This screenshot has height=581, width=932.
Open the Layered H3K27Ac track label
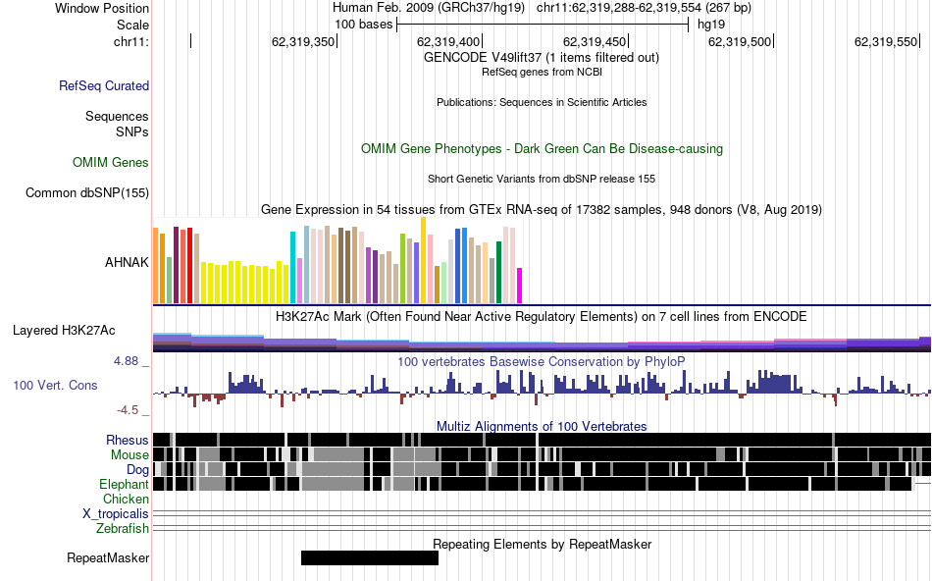tap(64, 330)
